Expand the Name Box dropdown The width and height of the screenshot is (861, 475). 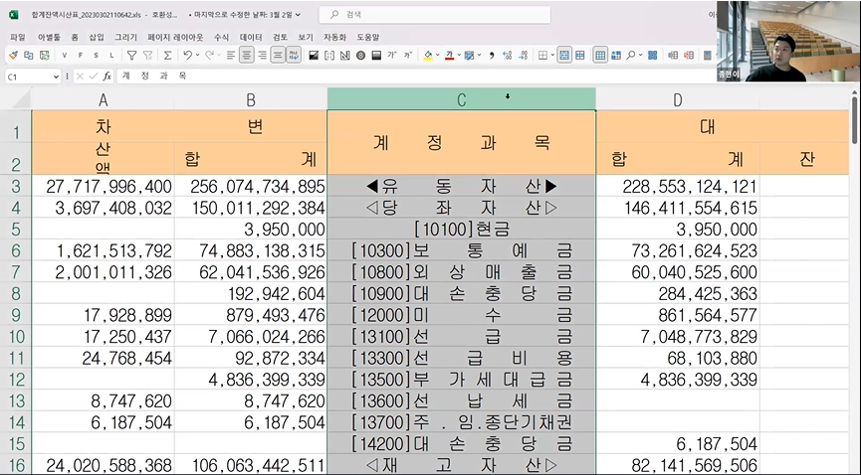click(x=57, y=77)
